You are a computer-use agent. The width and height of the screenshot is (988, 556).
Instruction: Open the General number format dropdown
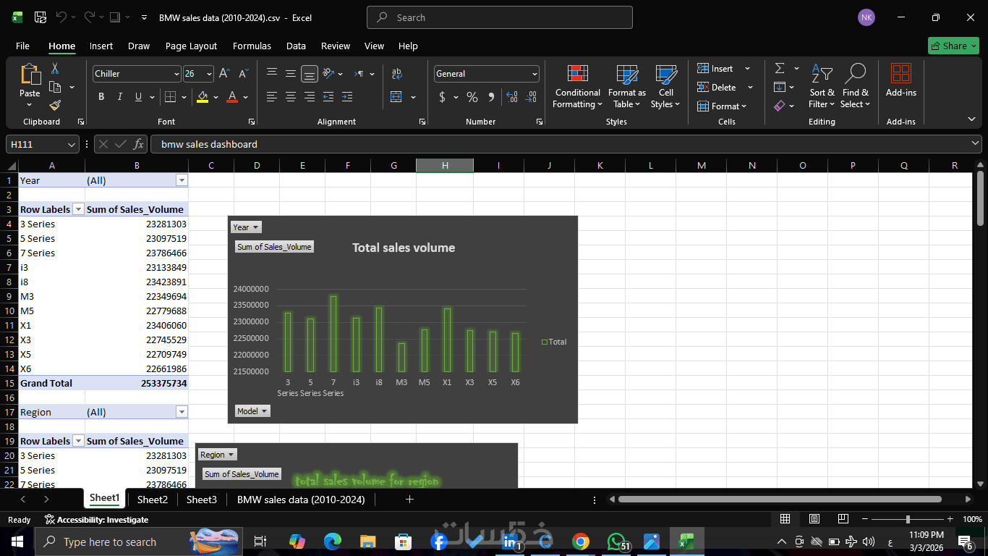click(535, 74)
